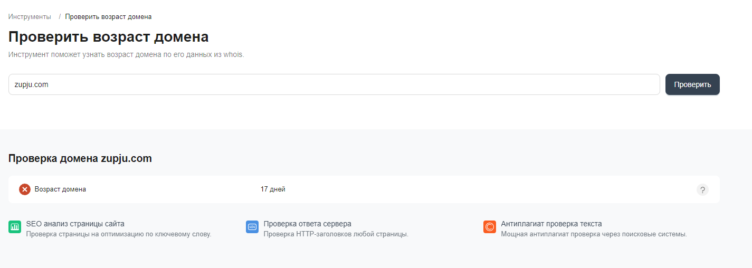Click the green SEO analysis chart icon
This screenshot has width=752, height=268.
tap(14, 227)
